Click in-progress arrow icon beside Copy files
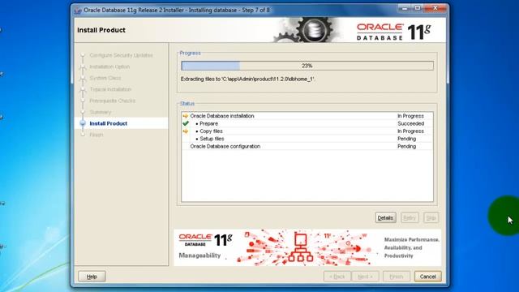The width and height of the screenshot is (519, 292). (186, 131)
